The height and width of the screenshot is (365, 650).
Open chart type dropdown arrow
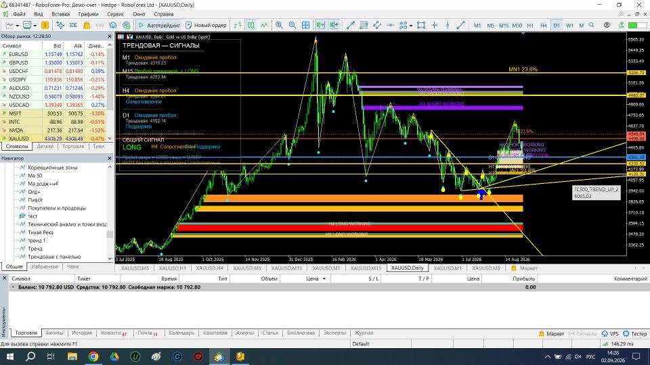(19, 25)
